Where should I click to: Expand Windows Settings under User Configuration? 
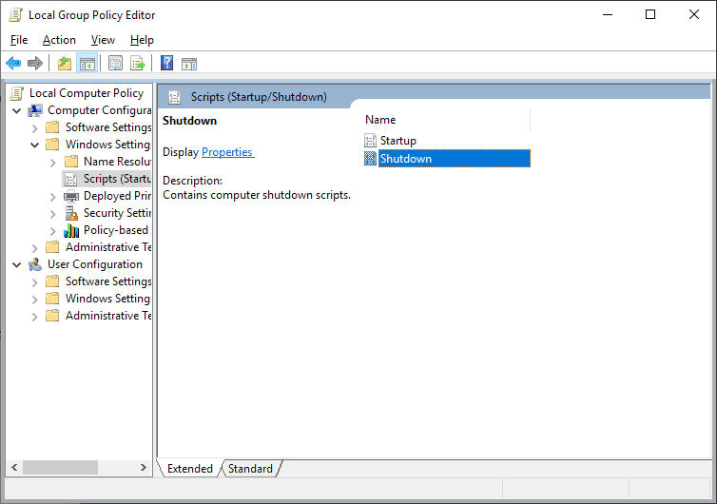click(35, 300)
